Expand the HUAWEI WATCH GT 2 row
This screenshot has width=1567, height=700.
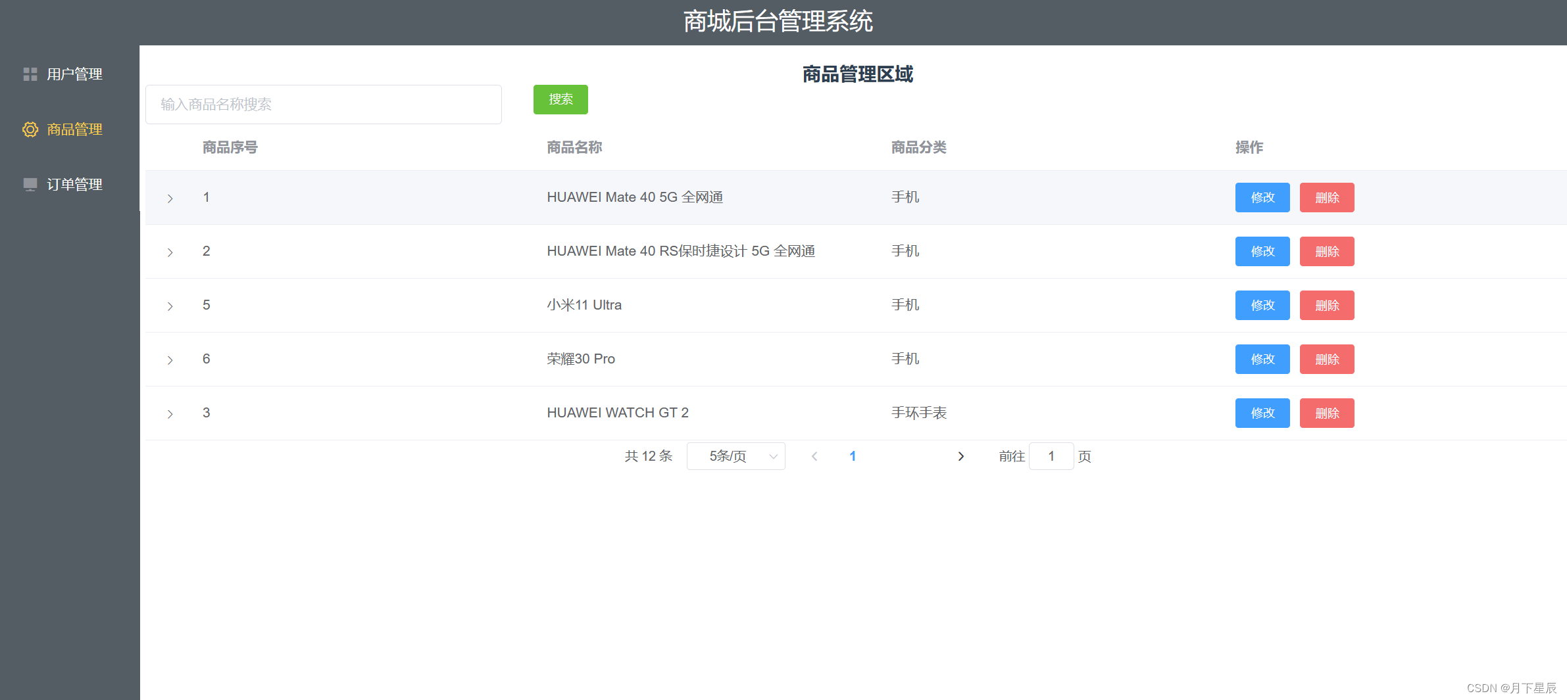[x=170, y=413]
